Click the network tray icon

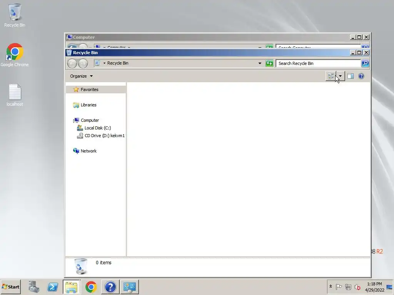348,287
